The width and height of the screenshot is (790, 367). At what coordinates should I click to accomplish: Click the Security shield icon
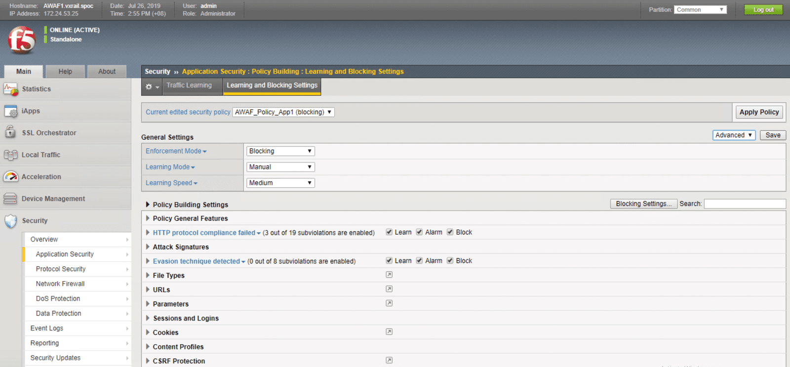pyautogui.click(x=10, y=221)
